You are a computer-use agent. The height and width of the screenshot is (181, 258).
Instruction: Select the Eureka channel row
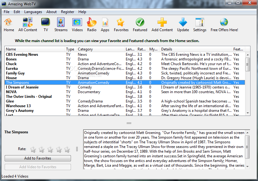point(125,69)
